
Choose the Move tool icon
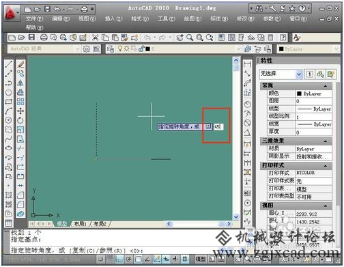tap(20, 111)
